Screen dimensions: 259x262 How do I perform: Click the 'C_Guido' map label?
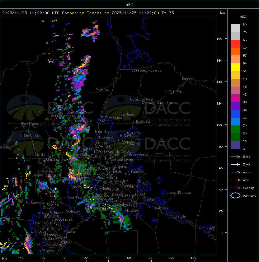coord(38,155)
